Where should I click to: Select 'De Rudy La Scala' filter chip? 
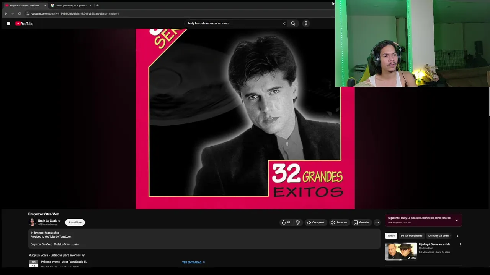pyautogui.click(x=439, y=236)
